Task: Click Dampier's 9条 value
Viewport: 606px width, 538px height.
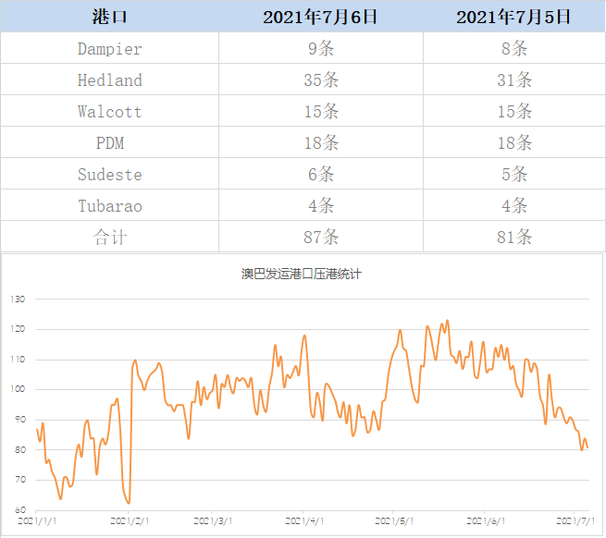Action: (x=321, y=48)
